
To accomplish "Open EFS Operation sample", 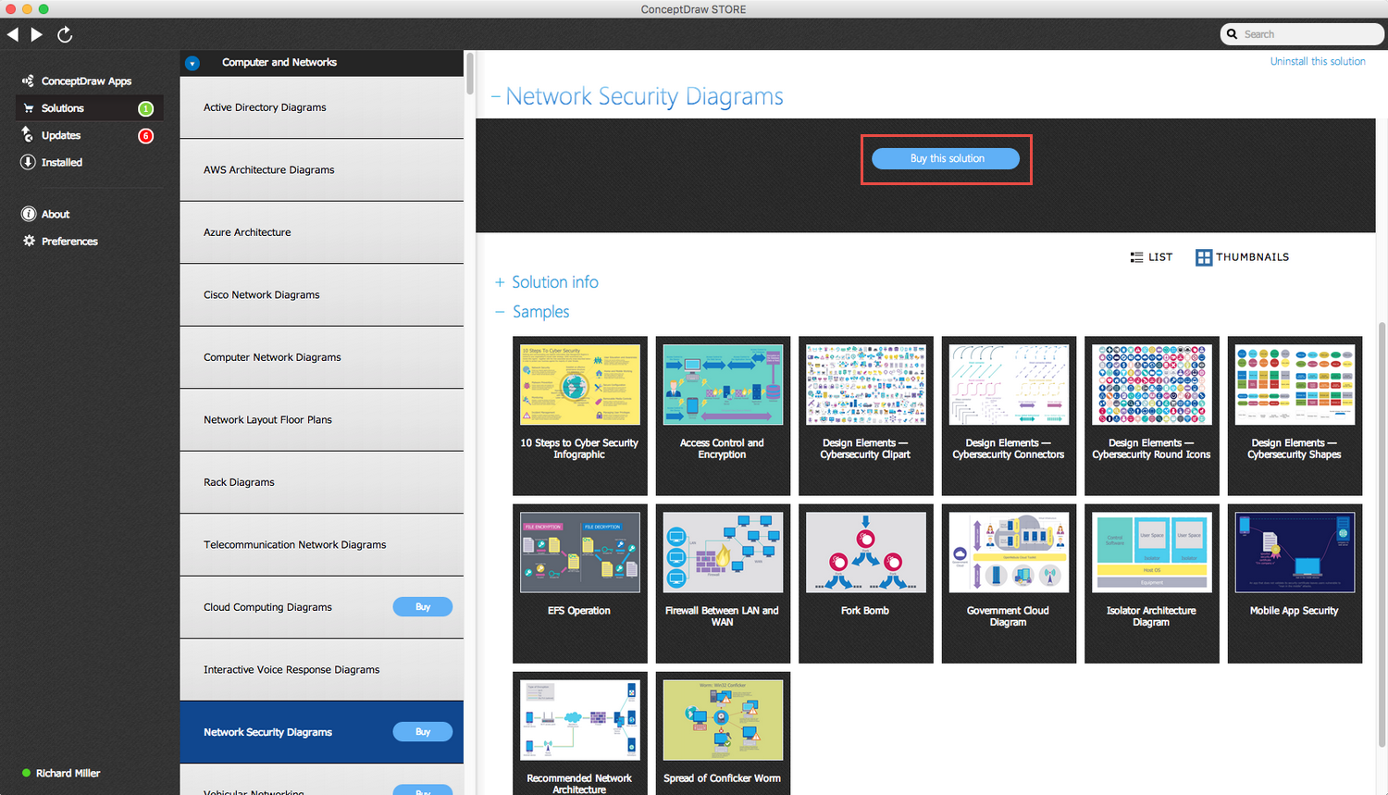I will click(x=580, y=583).
